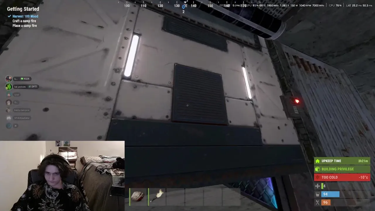375x211 pixels.
Task: Click the lightning OPTI badge
Action: 33,87
